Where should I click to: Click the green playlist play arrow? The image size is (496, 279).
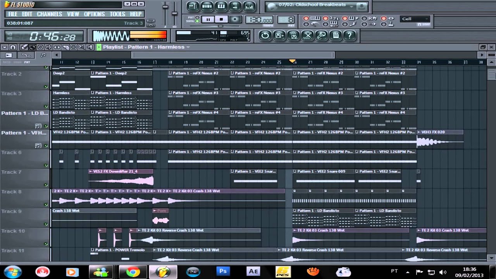point(99,47)
